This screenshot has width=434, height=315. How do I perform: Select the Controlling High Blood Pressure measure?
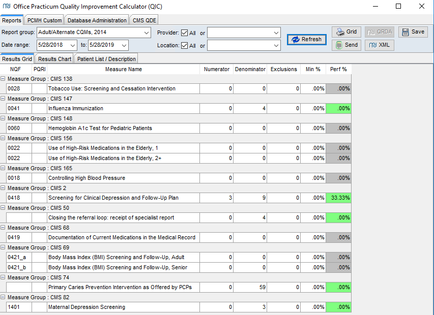(x=179, y=178)
